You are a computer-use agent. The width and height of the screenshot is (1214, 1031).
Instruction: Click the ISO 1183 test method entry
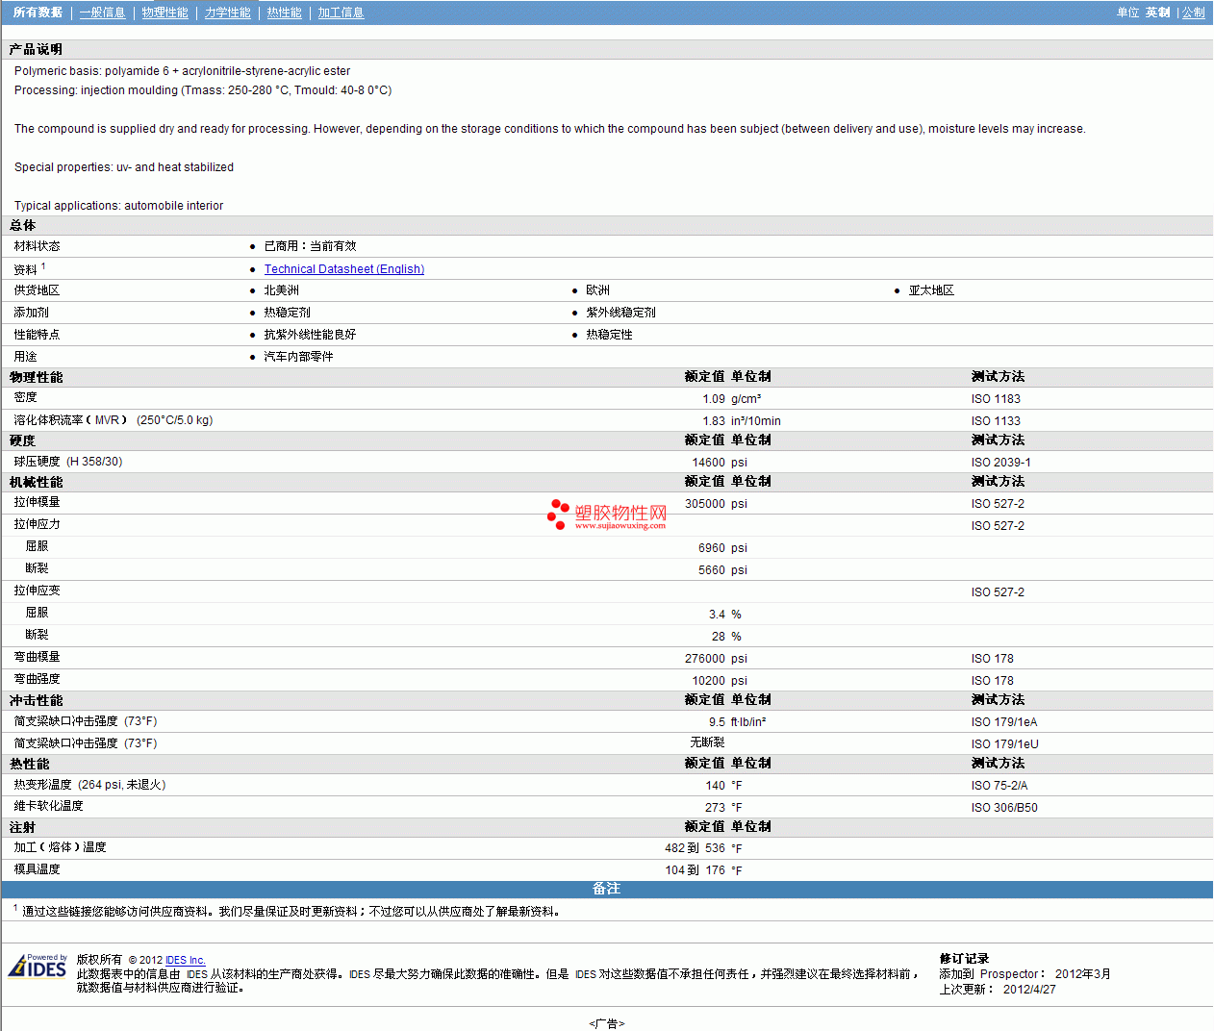tap(996, 399)
